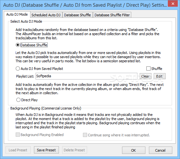
Task: Click the Playlist List text field
Action: pos(86,76)
